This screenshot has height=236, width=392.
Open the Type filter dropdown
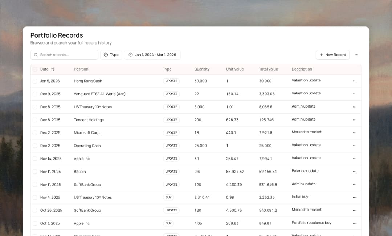111,55
